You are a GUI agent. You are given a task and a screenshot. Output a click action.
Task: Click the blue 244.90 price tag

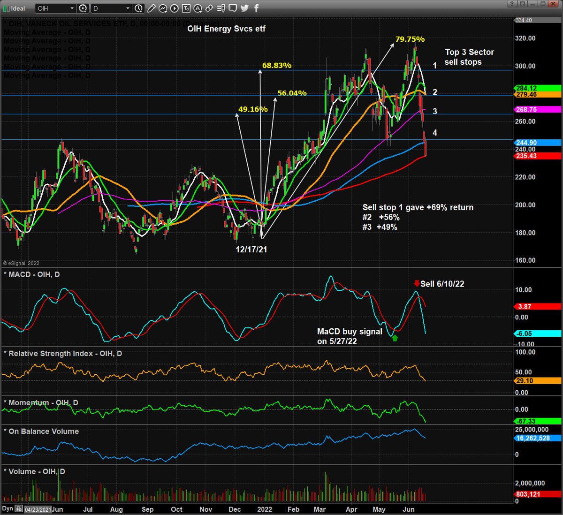[x=538, y=143]
